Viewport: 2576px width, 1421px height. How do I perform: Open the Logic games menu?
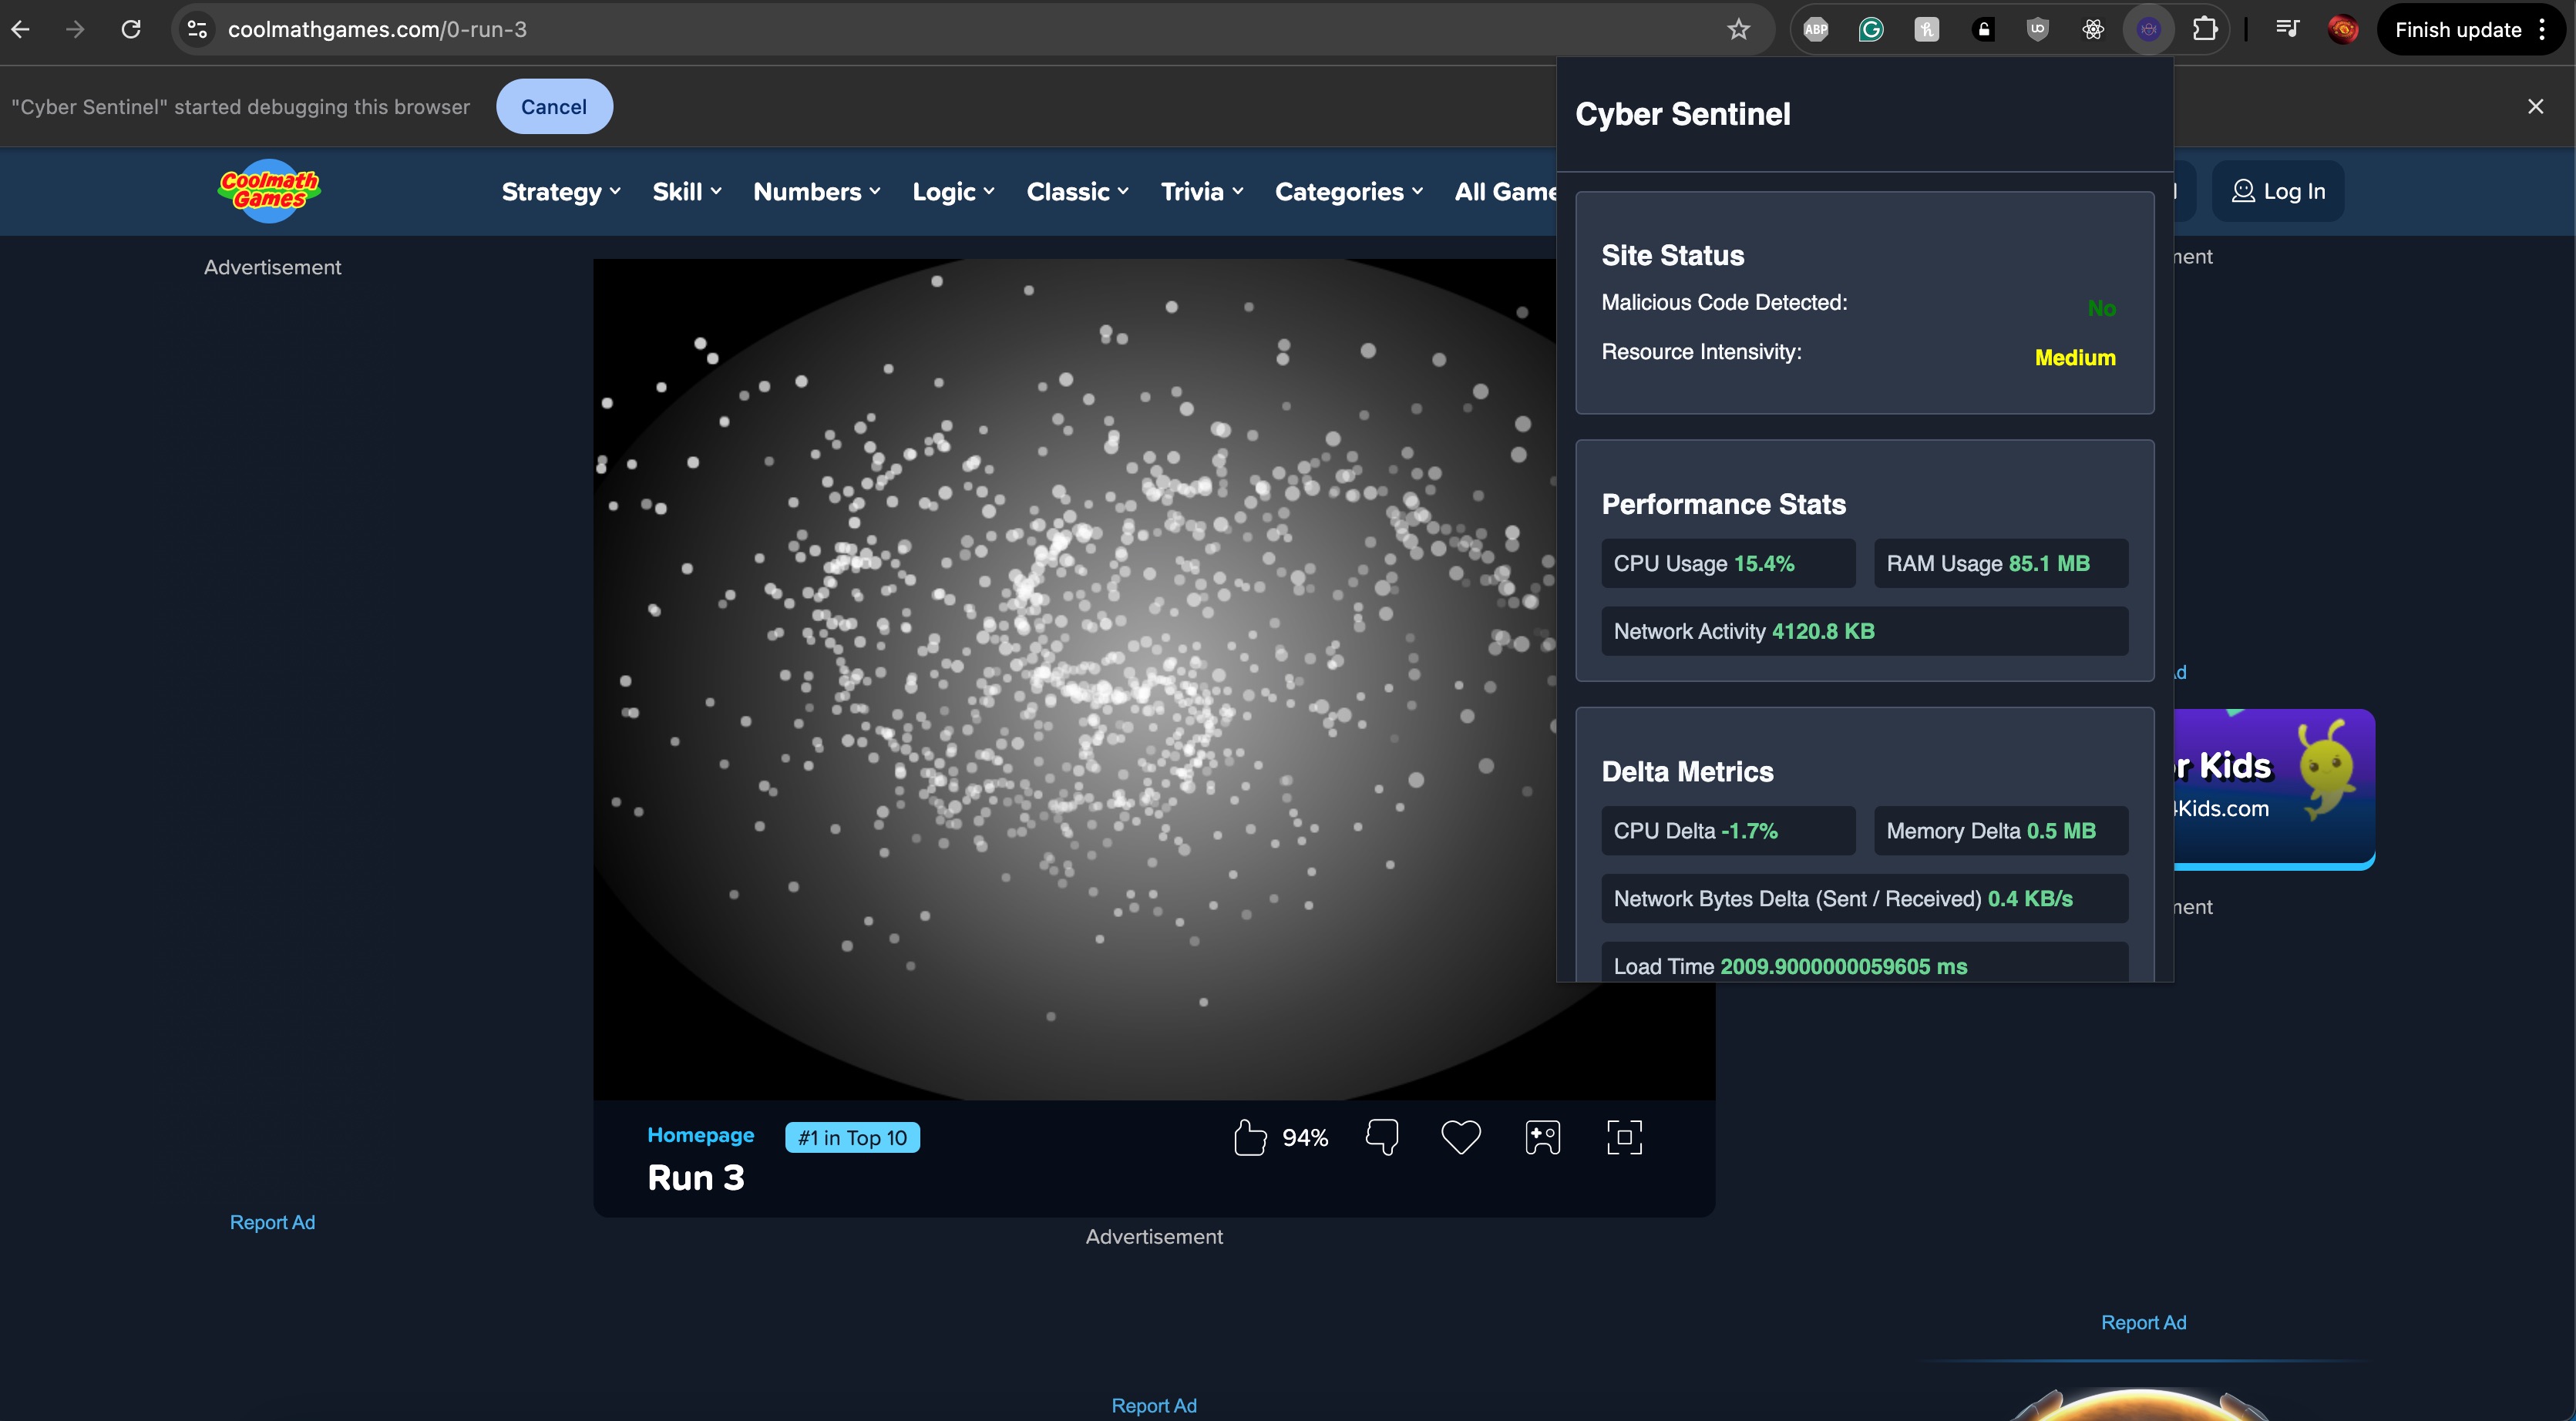pos(952,192)
